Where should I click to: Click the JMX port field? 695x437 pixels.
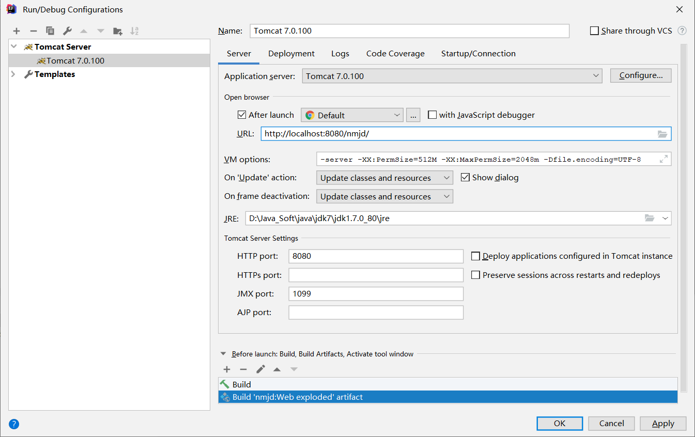tap(376, 294)
